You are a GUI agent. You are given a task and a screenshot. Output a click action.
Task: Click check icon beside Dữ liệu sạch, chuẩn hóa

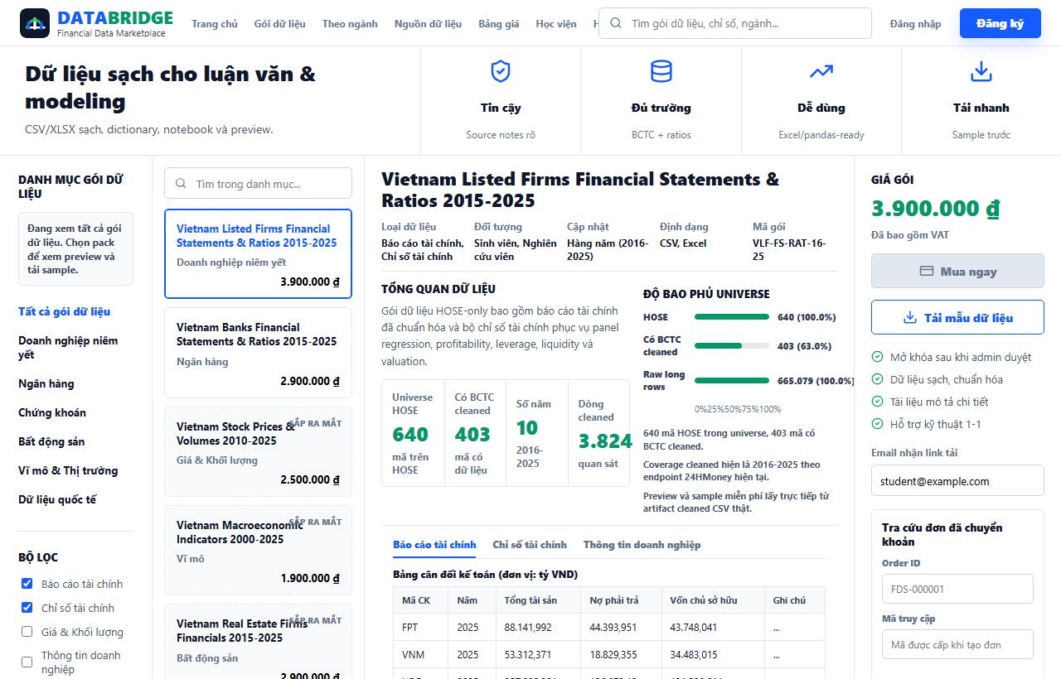(x=878, y=379)
